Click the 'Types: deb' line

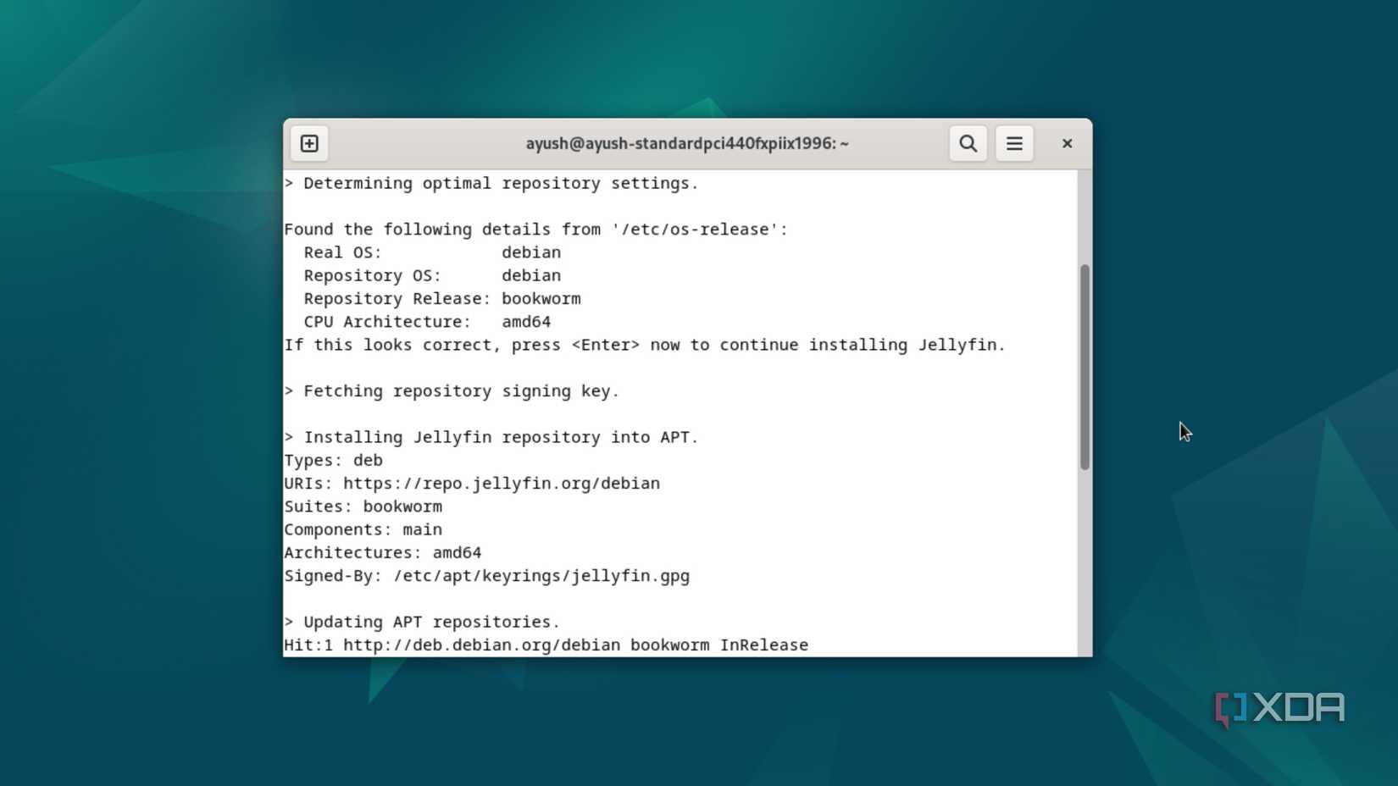coord(333,460)
